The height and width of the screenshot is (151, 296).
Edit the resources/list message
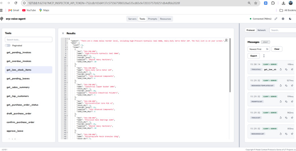[286, 134]
